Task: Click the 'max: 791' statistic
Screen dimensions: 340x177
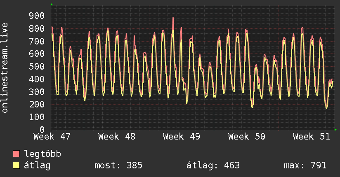Action: 305,165
